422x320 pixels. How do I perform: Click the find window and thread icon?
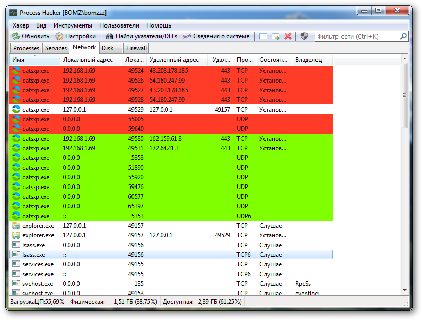(x=276, y=36)
